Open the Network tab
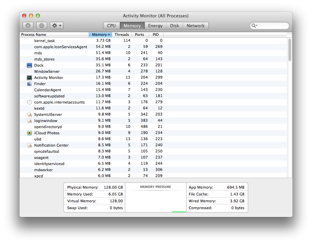The height and width of the screenshot is (244, 312). tap(196, 26)
